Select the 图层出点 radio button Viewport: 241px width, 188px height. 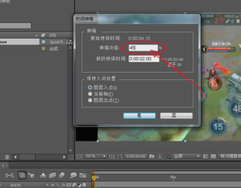[x=90, y=100]
